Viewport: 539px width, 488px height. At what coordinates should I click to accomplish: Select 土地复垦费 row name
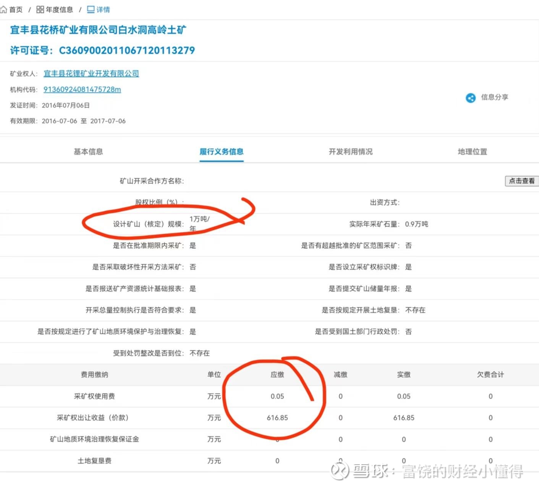coord(94,461)
